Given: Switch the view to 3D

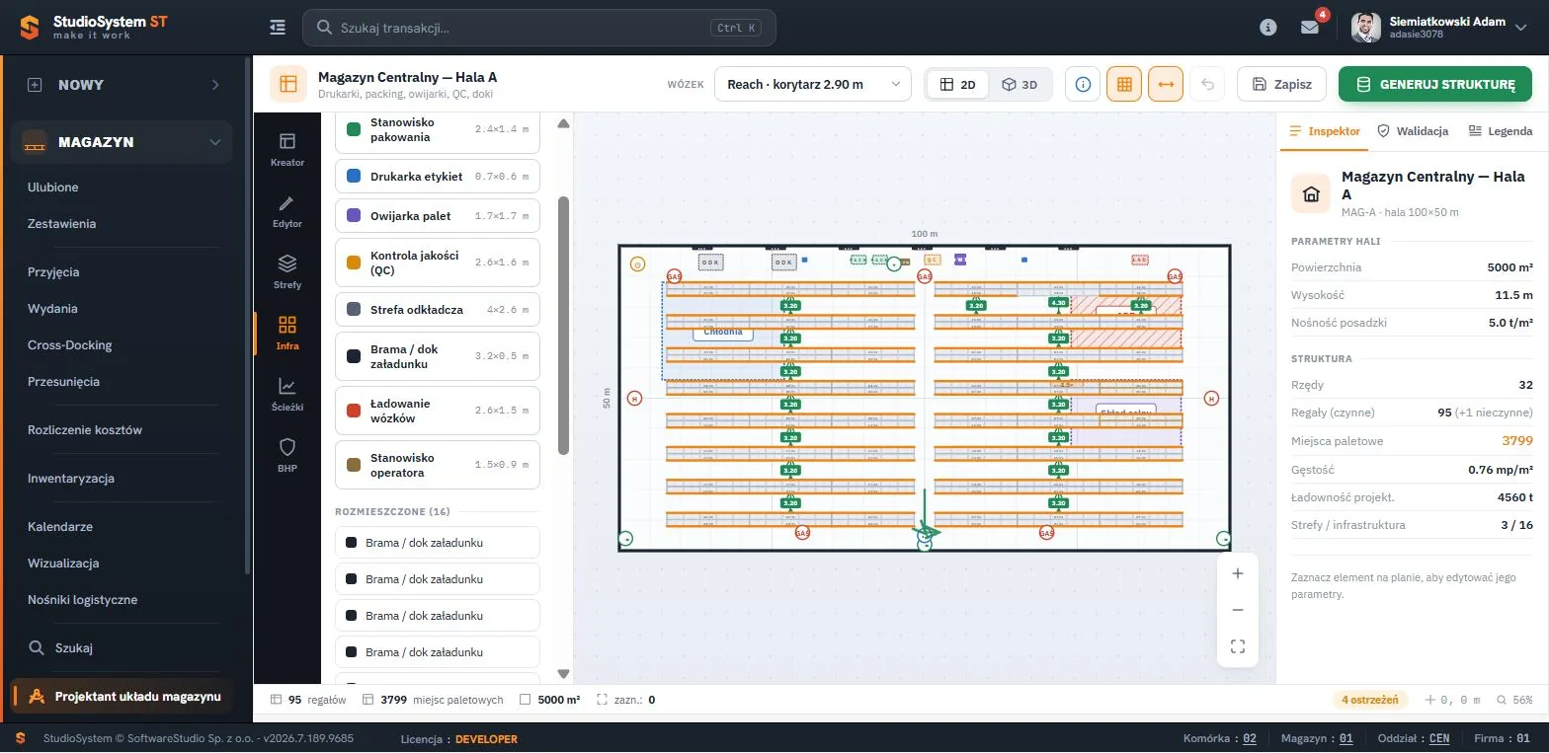Looking at the screenshot, I should click(x=1019, y=84).
